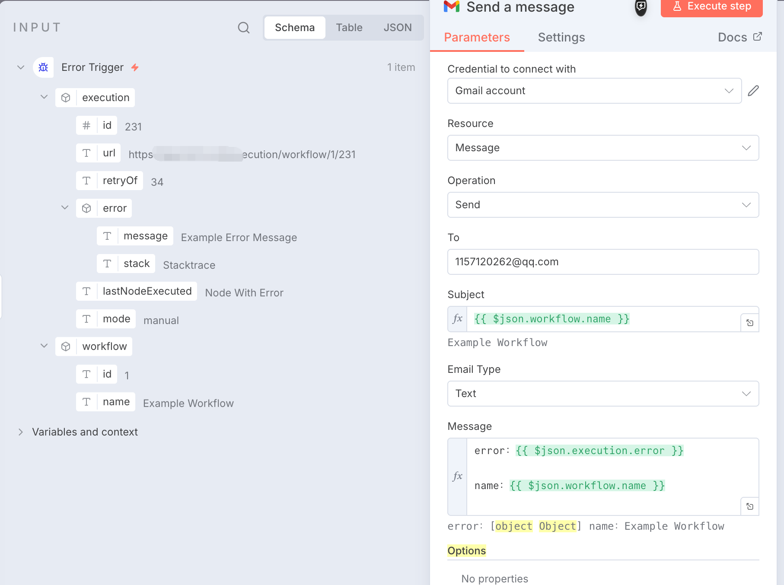The height and width of the screenshot is (585, 784).
Task: Switch input view to Table
Action: point(349,28)
